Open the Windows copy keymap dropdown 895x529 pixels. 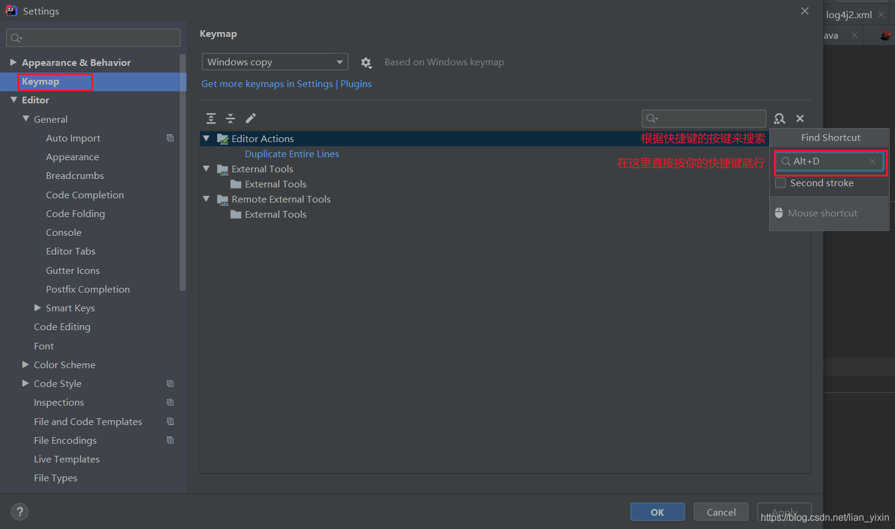pos(275,62)
